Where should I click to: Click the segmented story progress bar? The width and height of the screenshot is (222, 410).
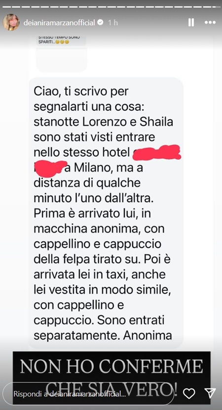tap(111, 6)
